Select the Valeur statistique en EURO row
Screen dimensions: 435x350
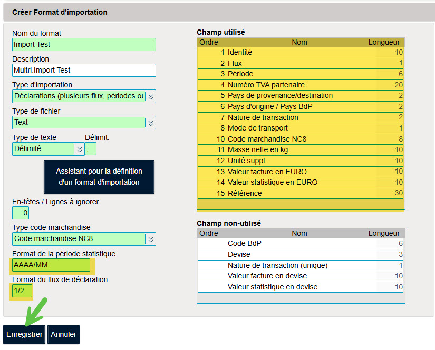pyautogui.click(x=301, y=183)
